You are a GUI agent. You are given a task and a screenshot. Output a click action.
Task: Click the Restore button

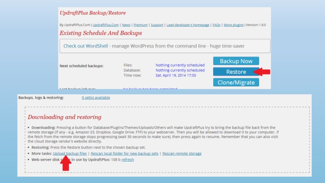(x=236, y=72)
